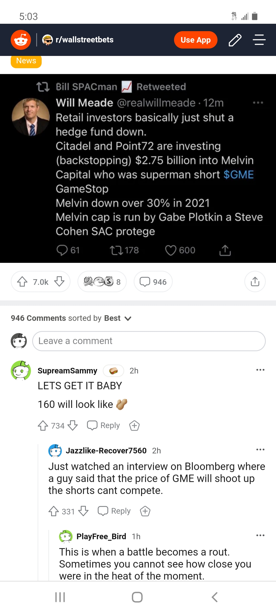Open options for Jazzlike-Recover7560's comment
Screen dimensions: 276x613
260,450
